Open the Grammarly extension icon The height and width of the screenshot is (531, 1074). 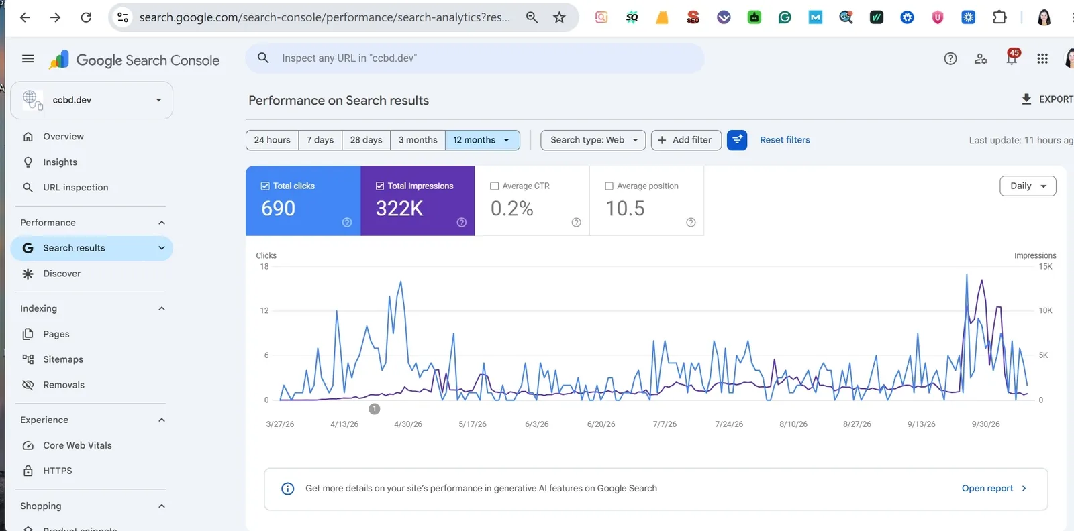[x=785, y=17]
